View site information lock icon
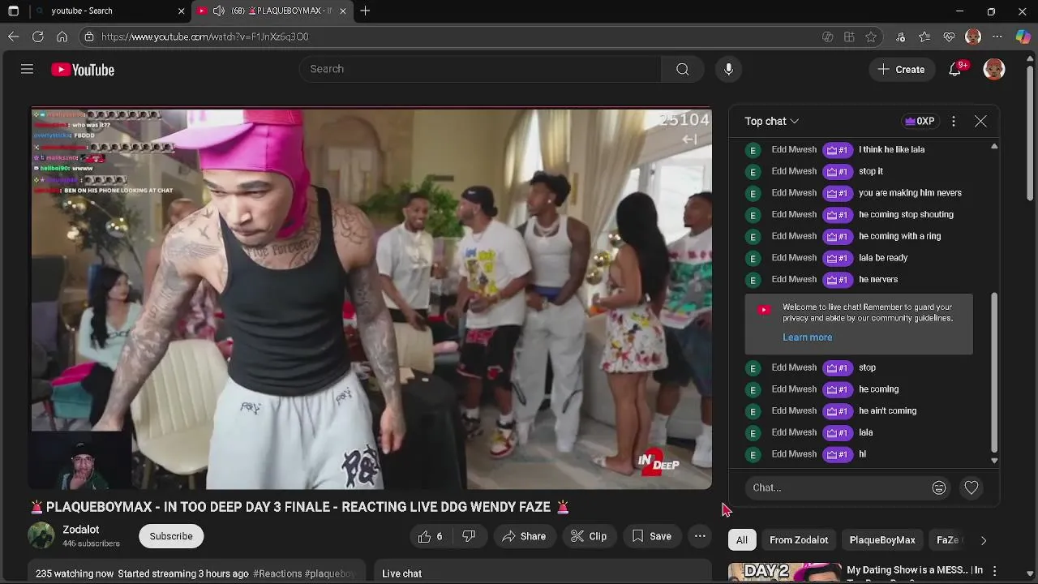 click(x=89, y=36)
